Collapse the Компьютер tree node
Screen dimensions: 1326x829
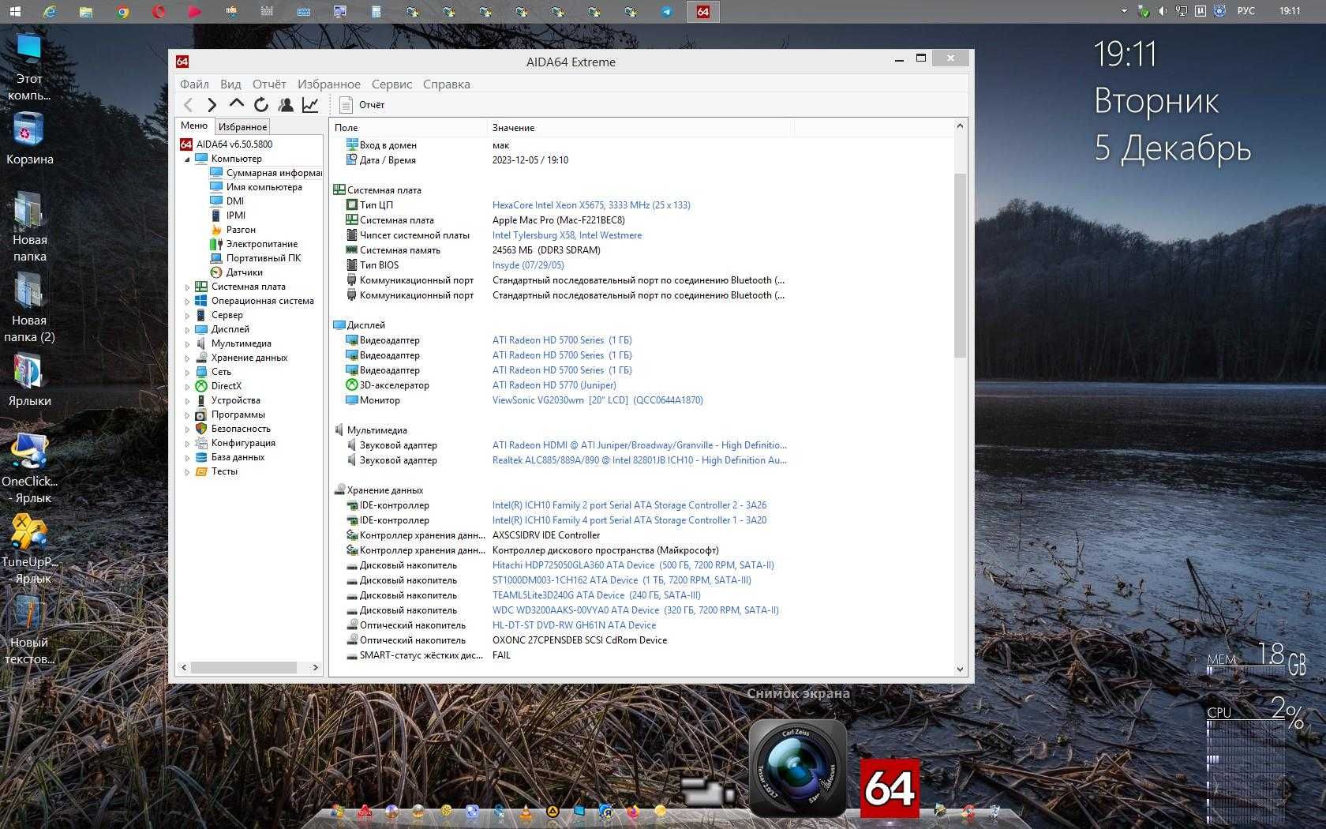[x=187, y=159]
